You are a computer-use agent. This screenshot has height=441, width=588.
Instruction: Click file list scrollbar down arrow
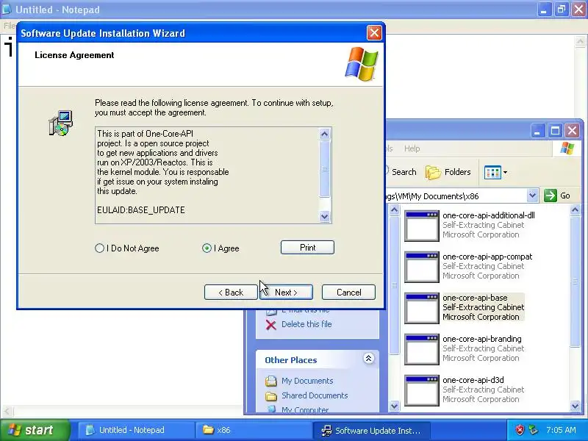pyautogui.click(x=575, y=406)
